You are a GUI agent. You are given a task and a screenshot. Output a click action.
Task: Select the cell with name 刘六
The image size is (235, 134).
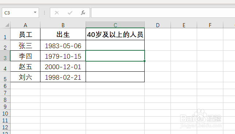(x=26, y=77)
